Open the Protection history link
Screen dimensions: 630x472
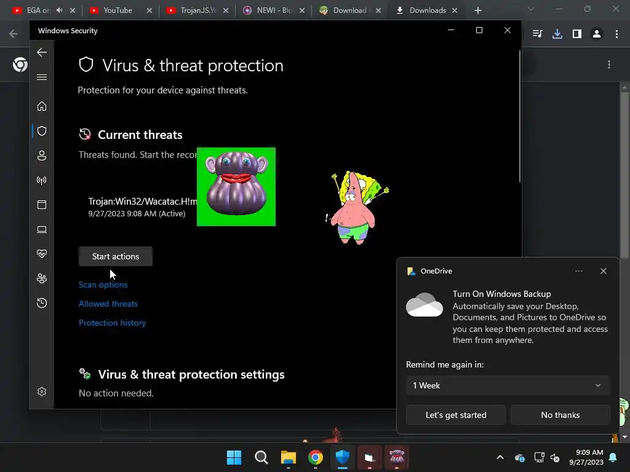click(113, 323)
